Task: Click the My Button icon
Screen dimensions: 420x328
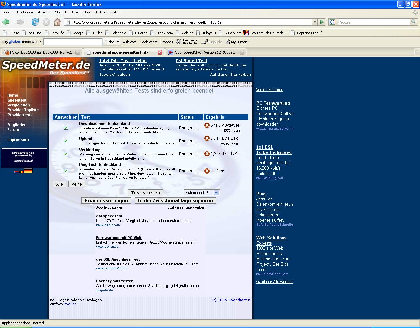Action: pos(228,42)
